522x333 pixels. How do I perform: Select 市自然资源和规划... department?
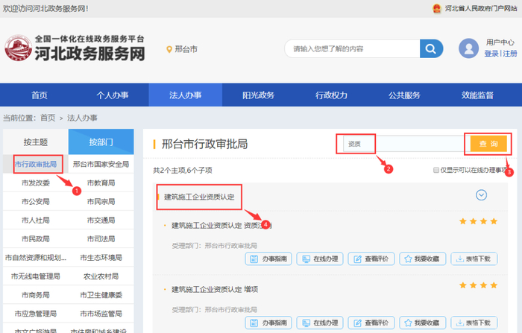point(36,258)
